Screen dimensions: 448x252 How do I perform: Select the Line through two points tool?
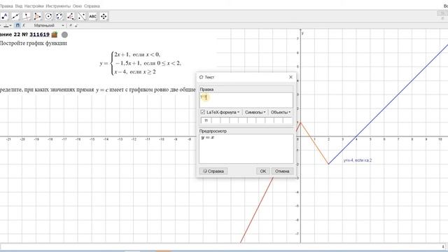15,16
